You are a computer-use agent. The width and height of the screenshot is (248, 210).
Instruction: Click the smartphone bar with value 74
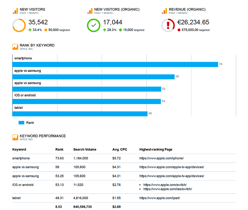[115, 64]
